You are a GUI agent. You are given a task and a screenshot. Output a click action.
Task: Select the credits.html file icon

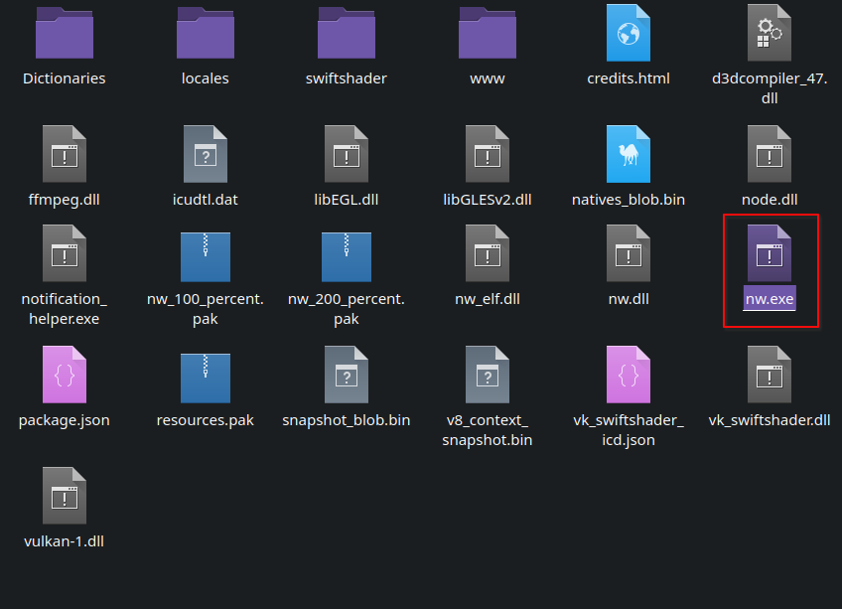point(629,33)
